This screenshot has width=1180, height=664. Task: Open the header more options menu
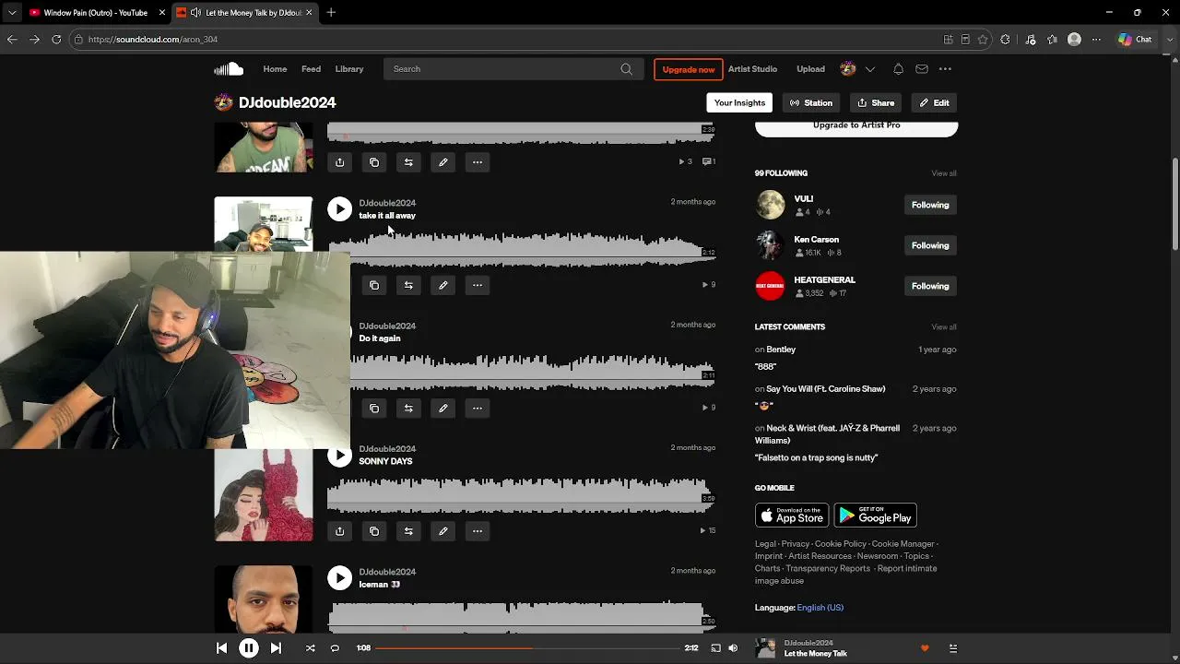945,69
